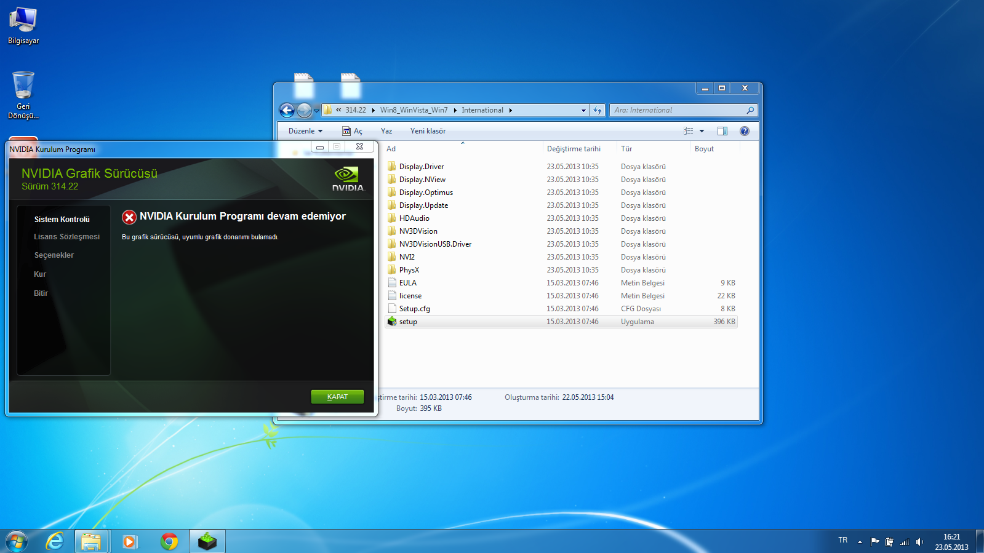Click Win8_WinVista_Win7 in address breadcrumb

coord(414,110)
